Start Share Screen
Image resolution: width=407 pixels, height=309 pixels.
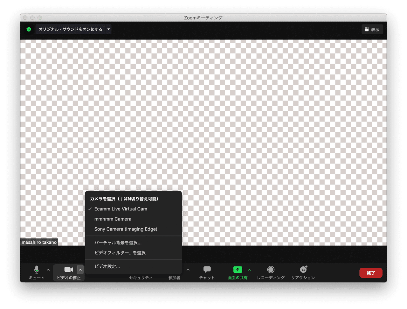238,273
